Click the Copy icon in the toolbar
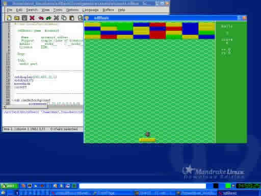The height and width of the screenshot is (196, 261). click(x=64, y=18)
